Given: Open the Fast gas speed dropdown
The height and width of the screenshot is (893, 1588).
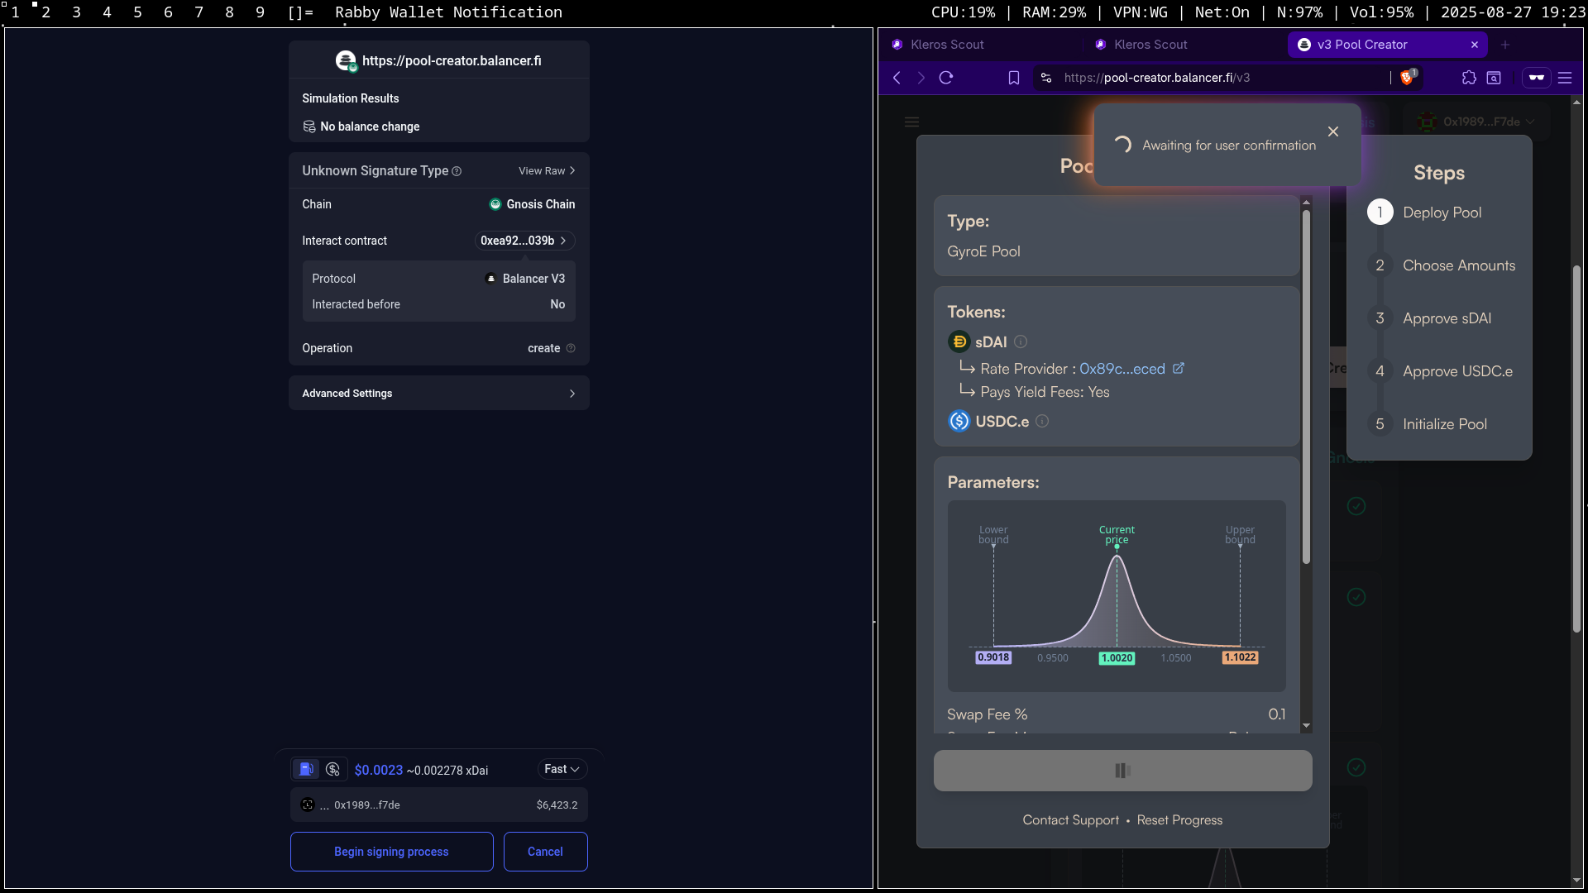Looking at the screenshot, I should point(562,769).
